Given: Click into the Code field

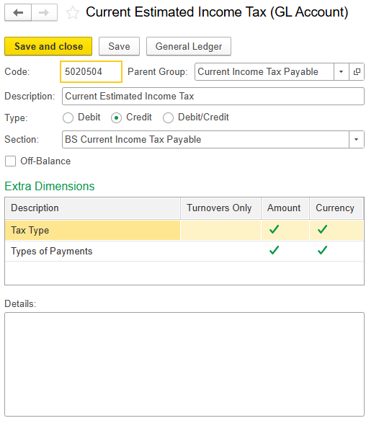Looking at the screenshot, I should [x=91, y=72].
